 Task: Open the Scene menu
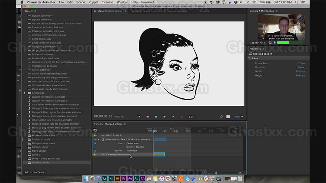click(x=80, y=2)
